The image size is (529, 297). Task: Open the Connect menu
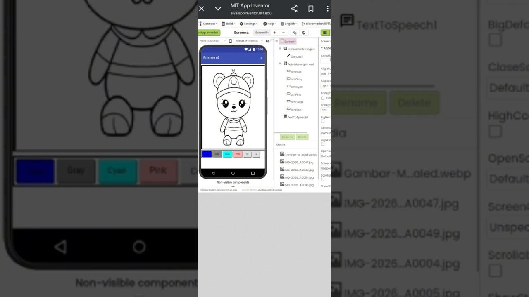(208, 24)
